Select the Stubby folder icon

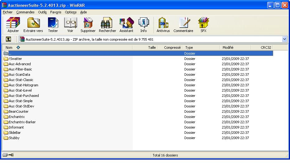point(6,138)
